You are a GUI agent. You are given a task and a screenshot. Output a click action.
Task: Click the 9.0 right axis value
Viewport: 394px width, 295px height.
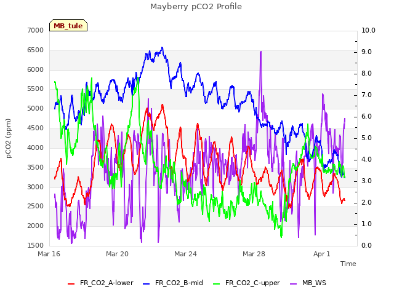pos(367,52)
